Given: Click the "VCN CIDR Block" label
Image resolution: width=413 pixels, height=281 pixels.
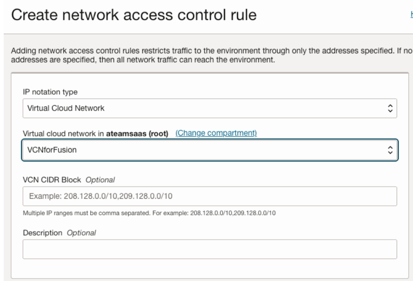Looking at the screenshot, I should (52, 180).
